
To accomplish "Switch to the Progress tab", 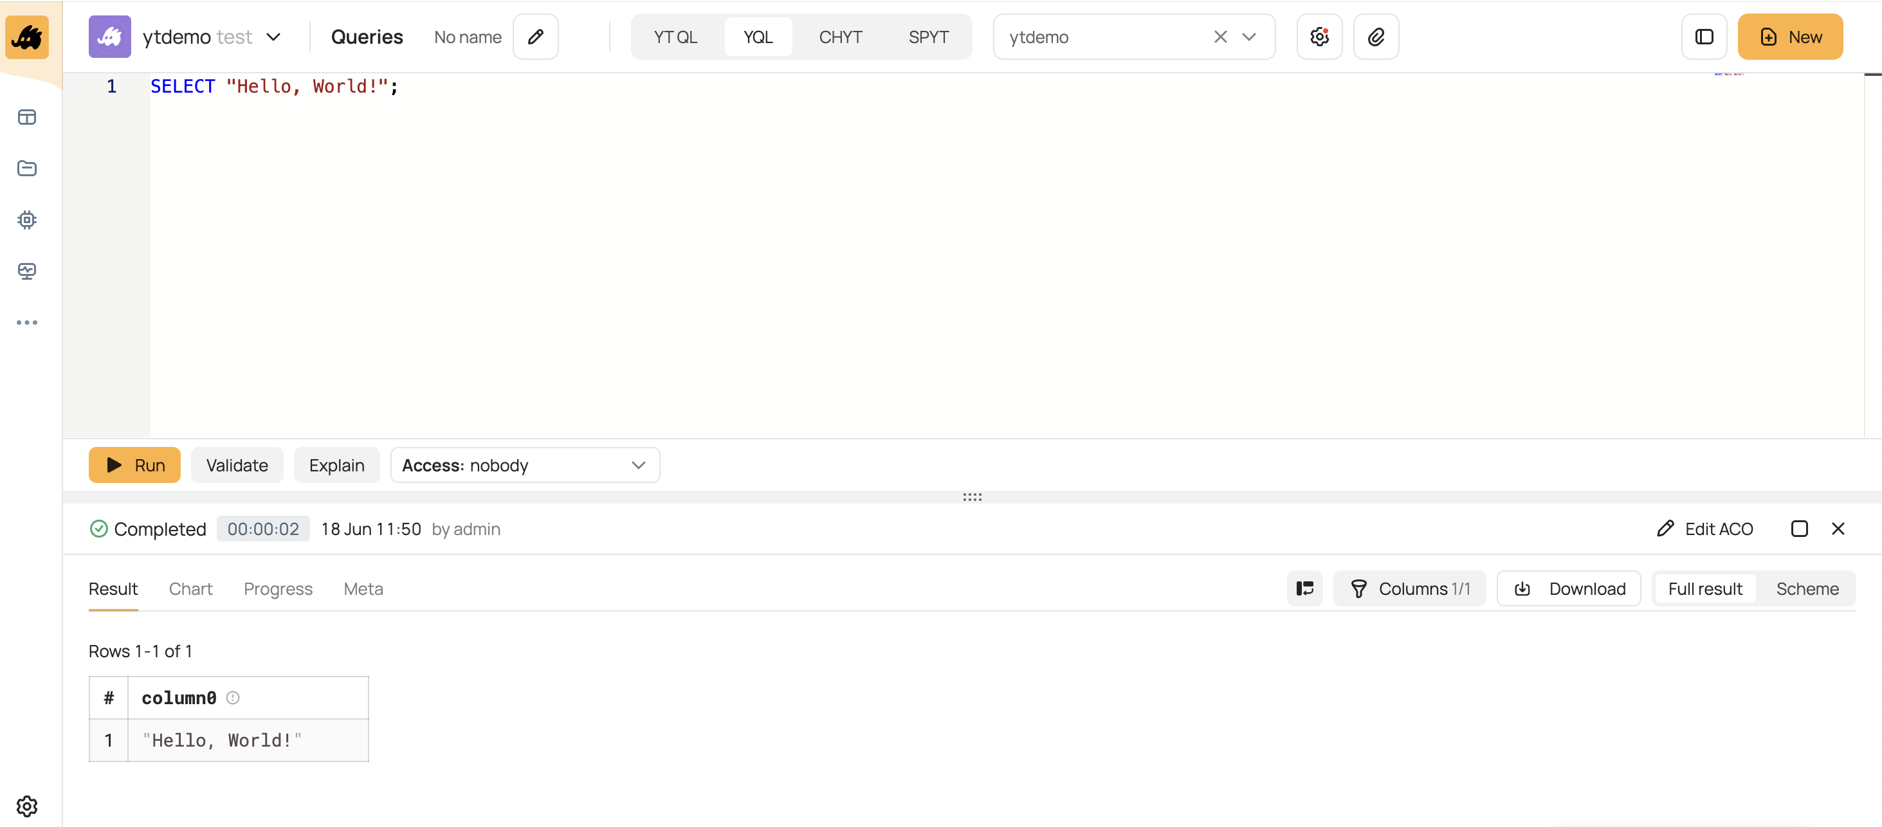I will [x=278, y=589].
